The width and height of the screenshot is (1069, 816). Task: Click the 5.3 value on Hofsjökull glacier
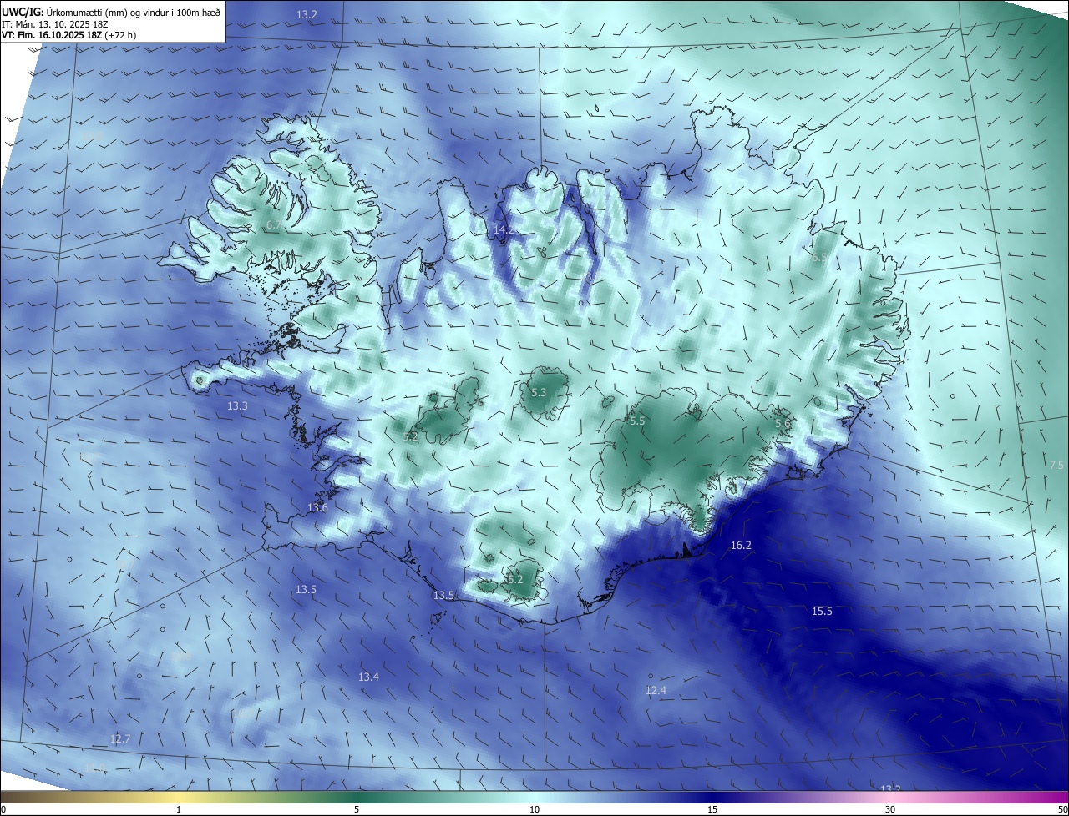click(x=539, y=392)
